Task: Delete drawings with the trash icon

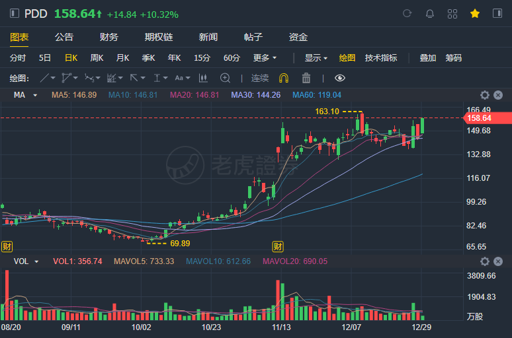Action: click(306, 78)
